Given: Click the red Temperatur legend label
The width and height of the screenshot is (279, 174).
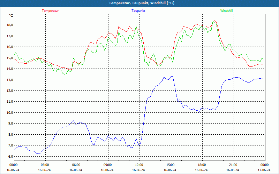Looking at the screenshot, I should (50, 11).
